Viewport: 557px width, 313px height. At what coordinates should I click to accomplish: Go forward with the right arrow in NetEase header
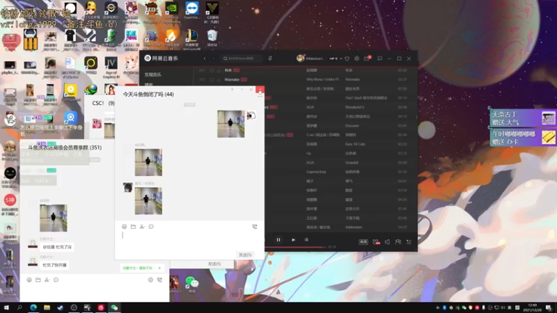point(214,58)
